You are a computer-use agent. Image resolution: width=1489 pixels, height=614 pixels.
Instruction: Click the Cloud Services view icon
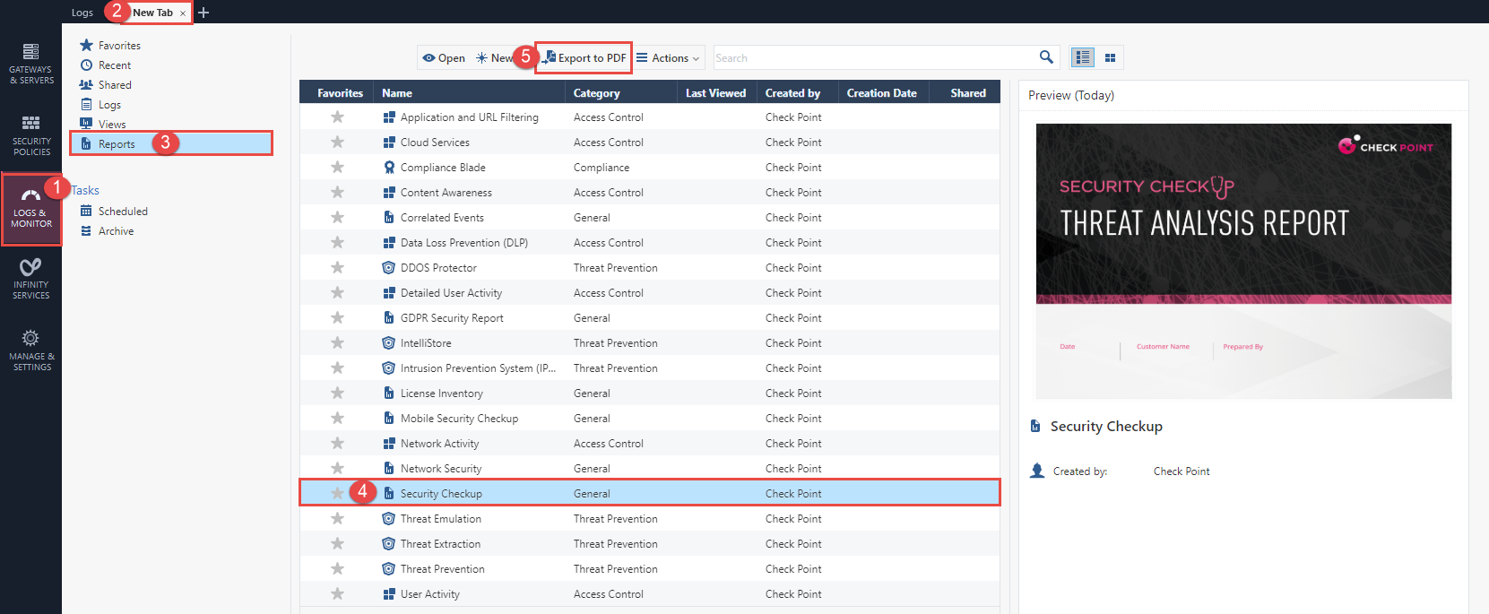pyautogui.click(x=389, y=142)
